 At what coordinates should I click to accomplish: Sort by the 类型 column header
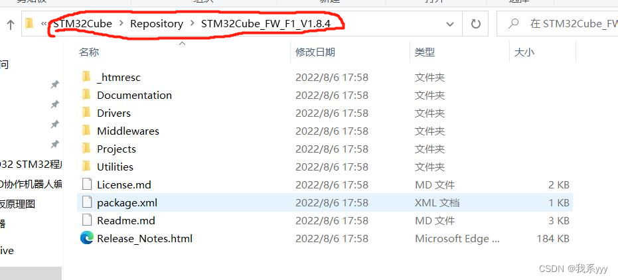(424, 52)
